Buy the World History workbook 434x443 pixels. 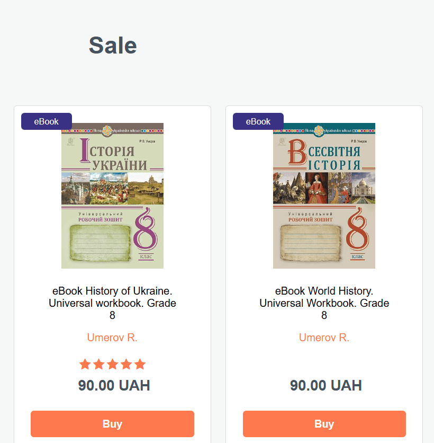tap(324, 424)
